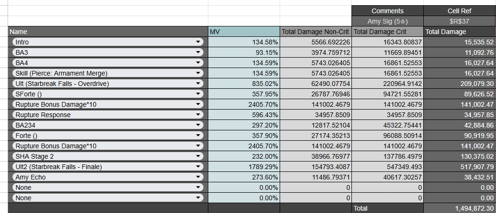The height and width of the screenshot is (213, 496).
Task: Select crit value 547349.493
Action: point(387,166)
